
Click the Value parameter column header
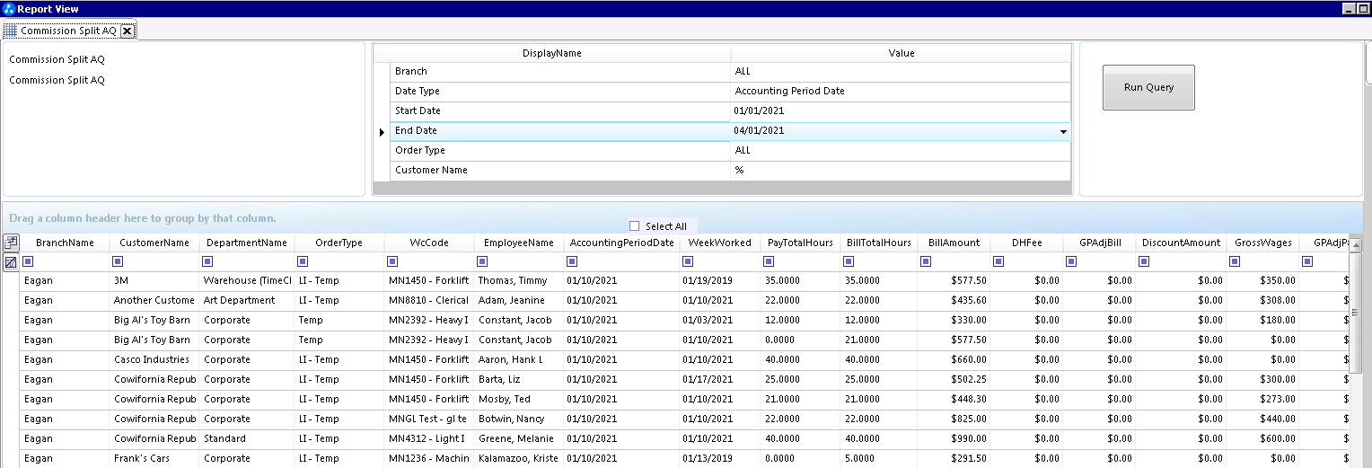pyautogui.click(x=901, y=53)
